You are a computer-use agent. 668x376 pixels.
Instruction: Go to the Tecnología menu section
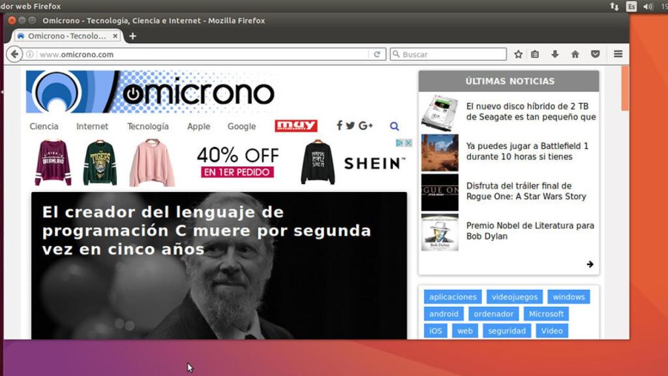pyautogui.click(x=147, y=127)
